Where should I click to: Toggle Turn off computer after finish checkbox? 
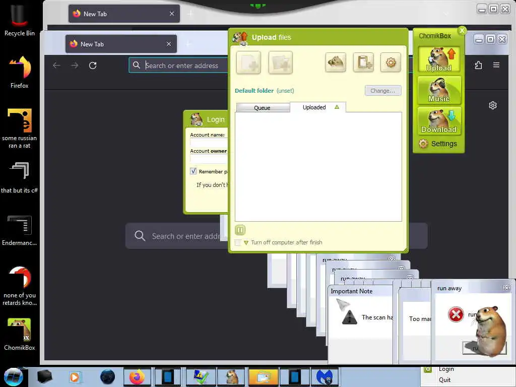point(238,242)
